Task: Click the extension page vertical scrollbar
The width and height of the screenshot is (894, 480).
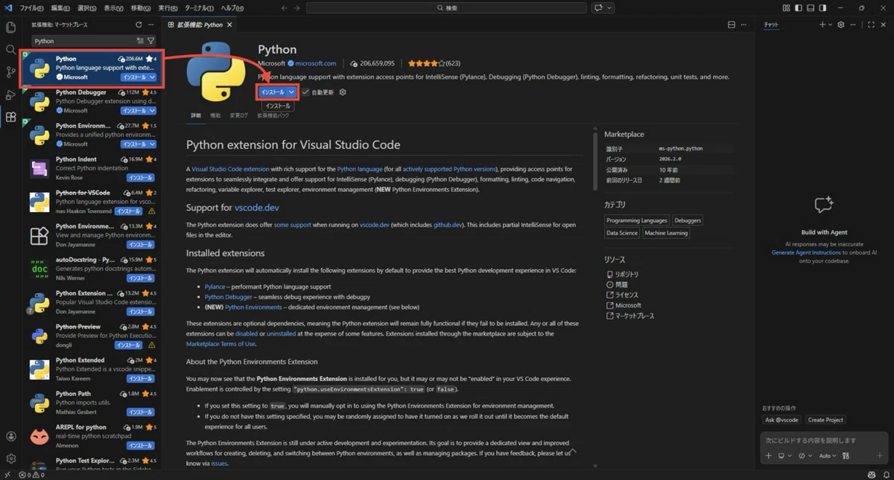Action: coord(595,160)
